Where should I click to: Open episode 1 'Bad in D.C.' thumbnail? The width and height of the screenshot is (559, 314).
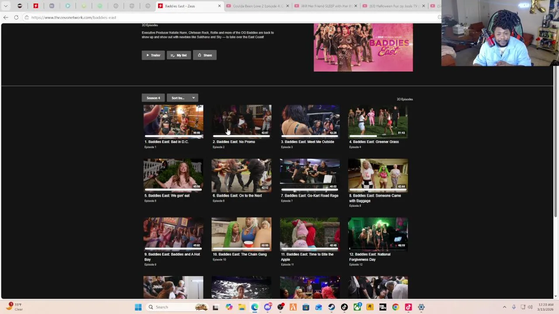click(173, 121)
